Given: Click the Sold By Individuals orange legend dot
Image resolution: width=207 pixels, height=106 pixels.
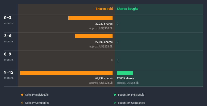Looking at the screenshot, I should click(22, 95).
